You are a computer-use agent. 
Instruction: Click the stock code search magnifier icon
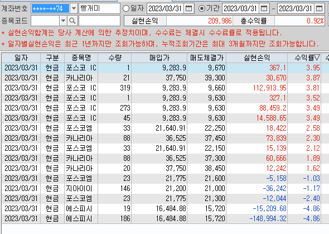click(72, 21)
